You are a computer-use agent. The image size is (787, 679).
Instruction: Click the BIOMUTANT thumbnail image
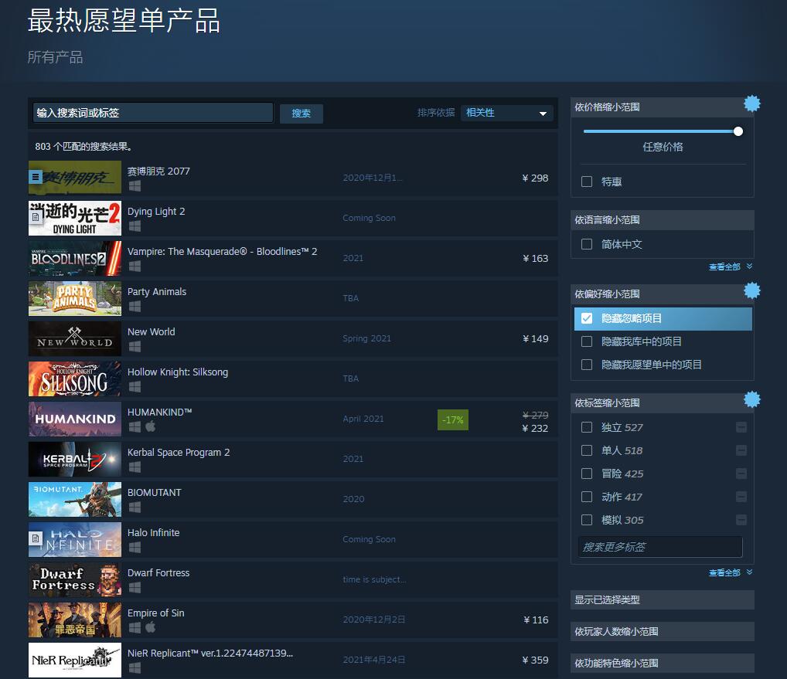point(75,500)
